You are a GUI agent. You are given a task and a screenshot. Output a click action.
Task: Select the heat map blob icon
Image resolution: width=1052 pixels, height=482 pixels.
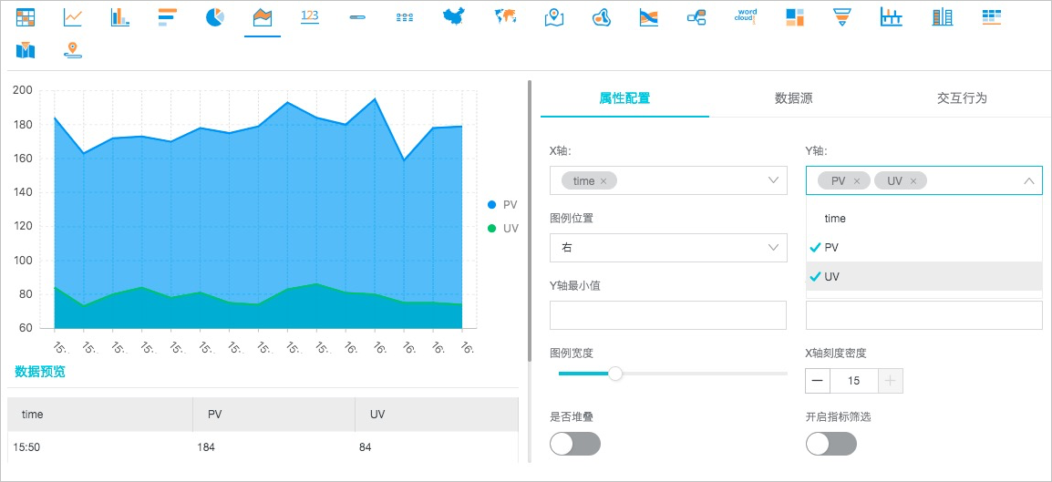(601, 16)
